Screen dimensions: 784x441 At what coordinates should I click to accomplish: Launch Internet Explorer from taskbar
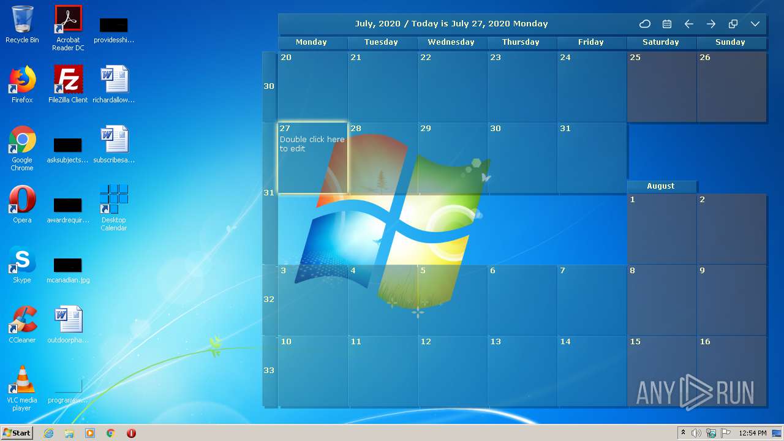click(x=49, y=433)
